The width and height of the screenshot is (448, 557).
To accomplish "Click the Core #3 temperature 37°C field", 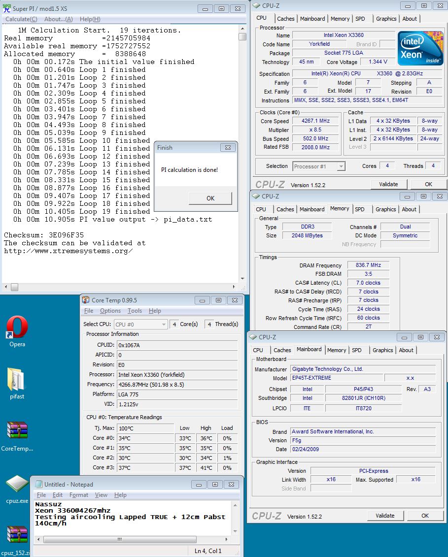I will [145, 468].
